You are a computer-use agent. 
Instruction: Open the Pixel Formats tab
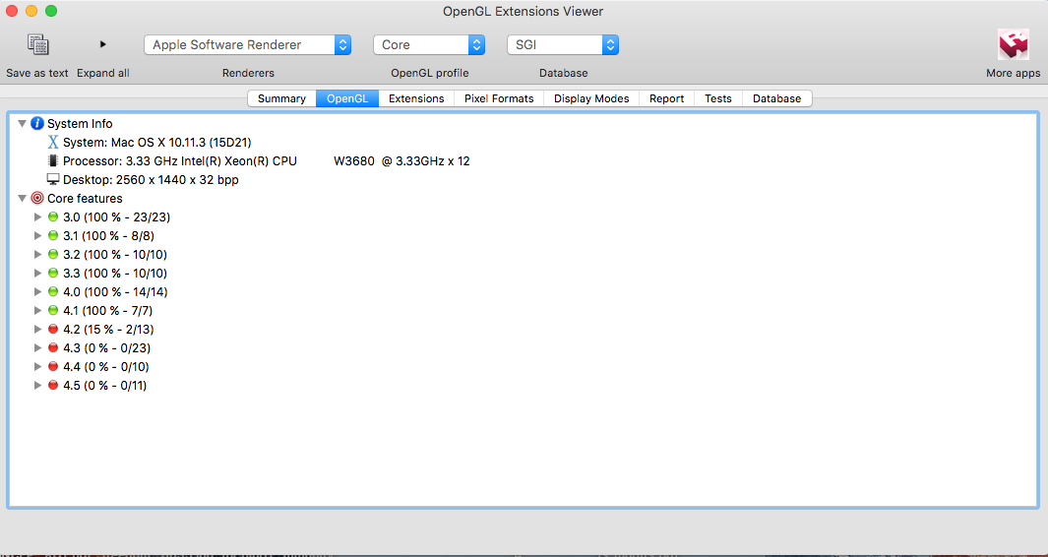[x=499, y=98]
